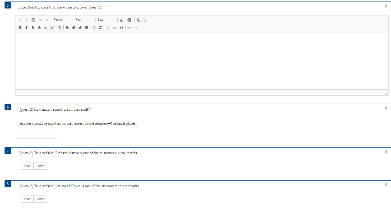The height and width of the screenshot is (210, 391).
Task: Click the Unlink icon
Action: coord(135,28)
